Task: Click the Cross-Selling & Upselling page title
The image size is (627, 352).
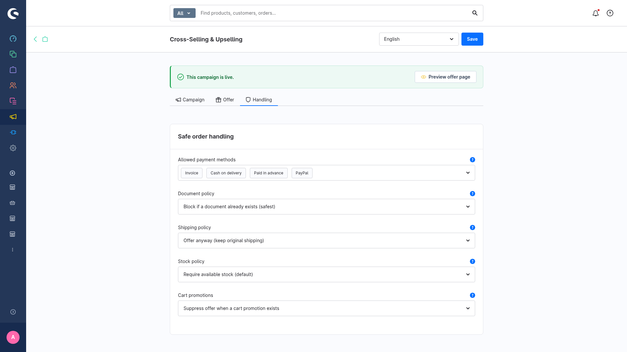Action: point(206,39)
